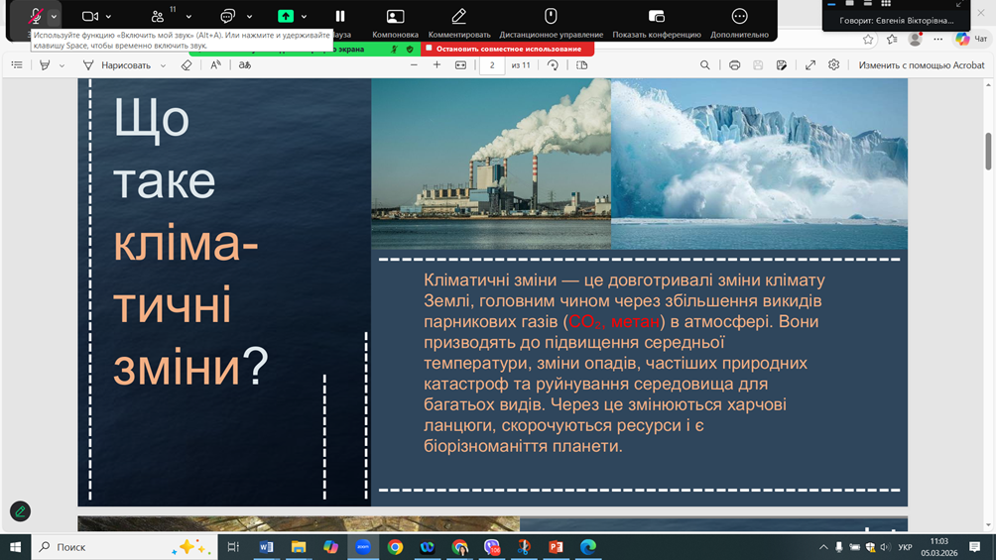The width and height of the screenshot is (996, 560).
Task: Select the eraser tool in PDF toolbar
Action: (187, 65)
